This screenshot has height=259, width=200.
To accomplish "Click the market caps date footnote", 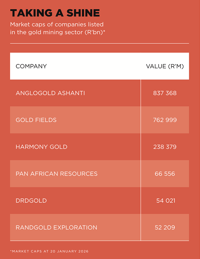I will (49, 251).
